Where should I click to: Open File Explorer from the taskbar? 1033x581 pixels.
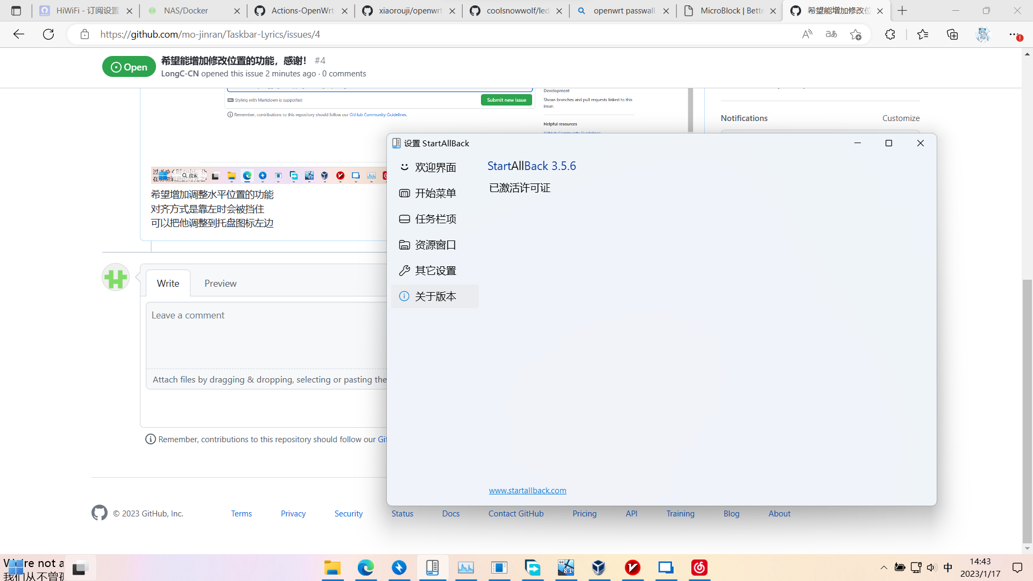[x=332, y=568]
